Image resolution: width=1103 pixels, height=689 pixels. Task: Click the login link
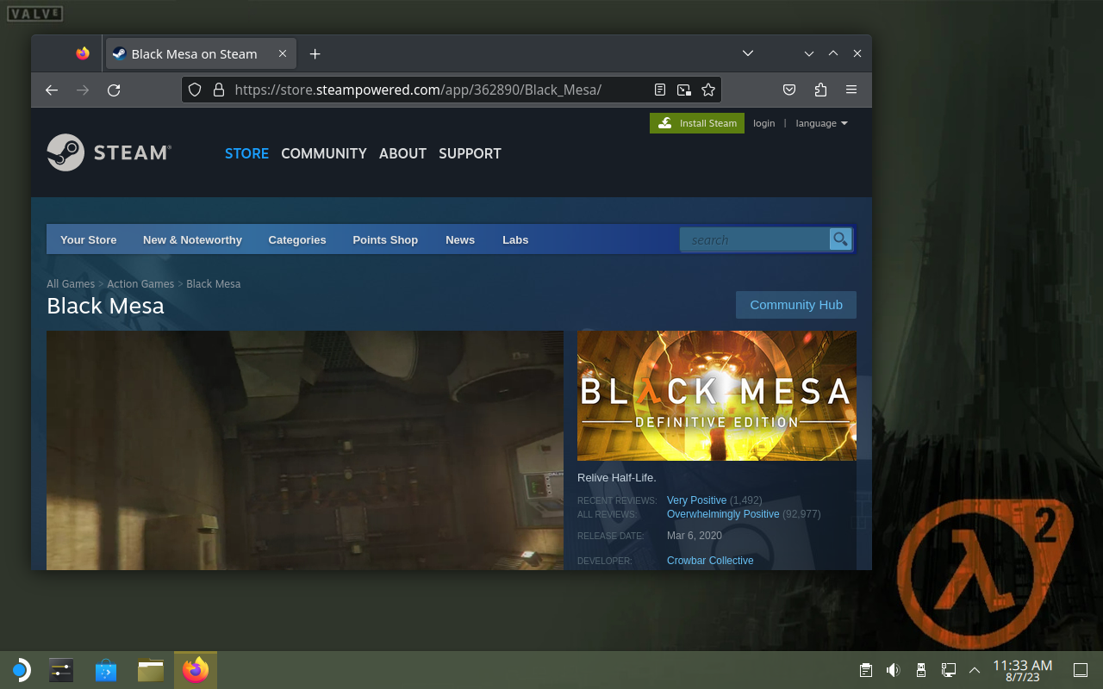(x=763, y=123)
